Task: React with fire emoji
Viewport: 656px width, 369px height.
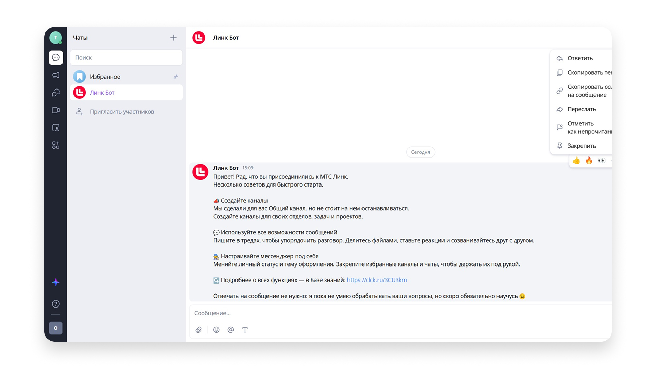Action: click(x=589, y=161)
